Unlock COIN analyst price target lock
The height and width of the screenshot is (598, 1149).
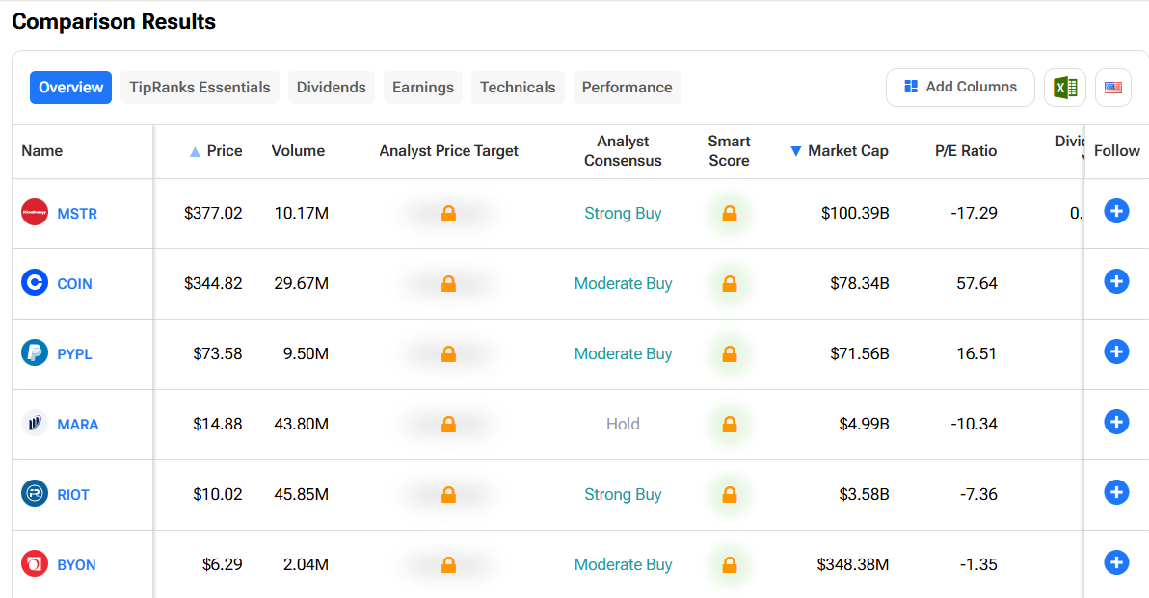click(x=448, y=283)
